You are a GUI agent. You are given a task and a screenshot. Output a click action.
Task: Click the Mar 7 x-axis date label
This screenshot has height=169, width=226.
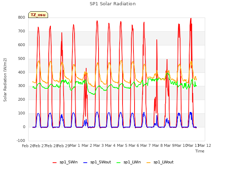pos(145,145)
